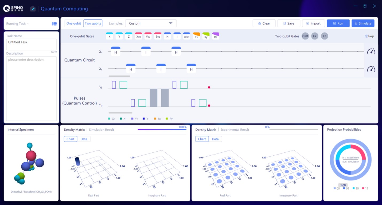Click the measurement meter icon on Q2
This screenshot has height=205, width=382.
click(371, 69)
